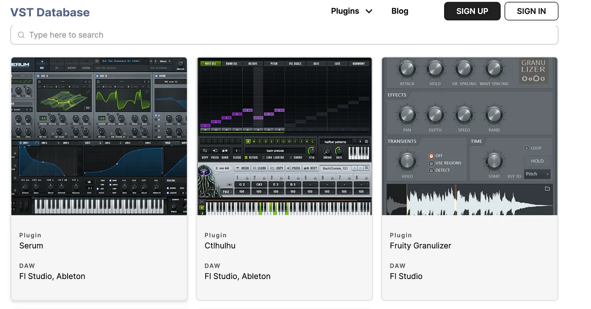
Task: Select the NOTE SEL tab in Cthulhu
Action: click(x=210, y=64)
